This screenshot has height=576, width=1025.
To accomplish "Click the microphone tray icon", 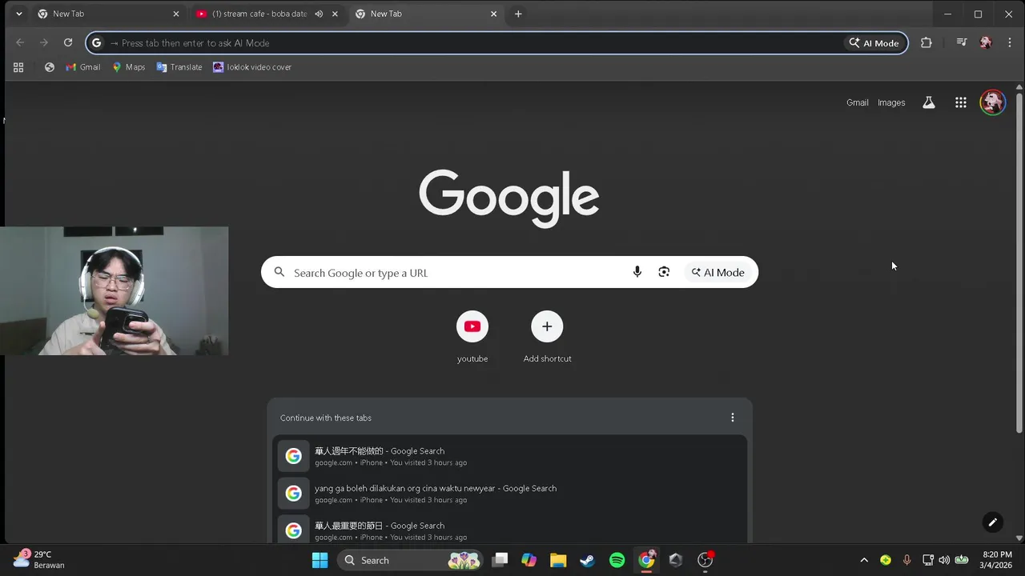I will (906, 560).
